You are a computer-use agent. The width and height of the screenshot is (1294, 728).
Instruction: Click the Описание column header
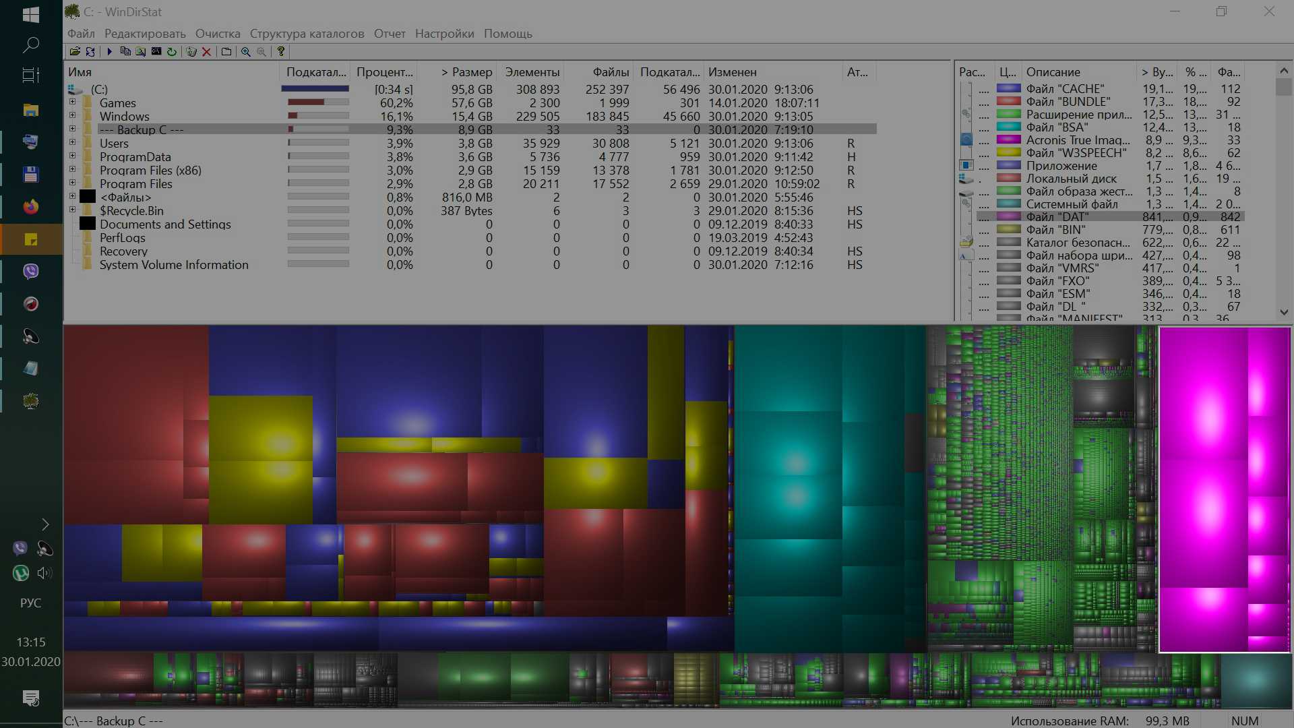tap(1053, 72)
